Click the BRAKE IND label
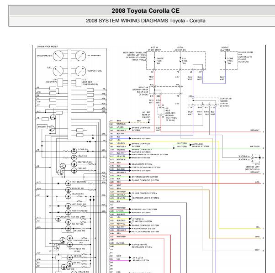275x273 pixels. [84, 272]
